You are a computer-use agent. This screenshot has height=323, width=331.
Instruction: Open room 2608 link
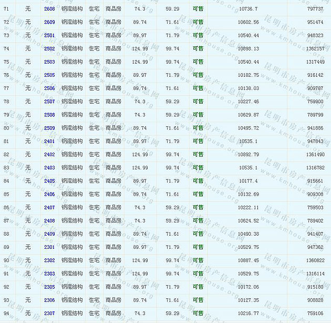[x=49, y=9]
